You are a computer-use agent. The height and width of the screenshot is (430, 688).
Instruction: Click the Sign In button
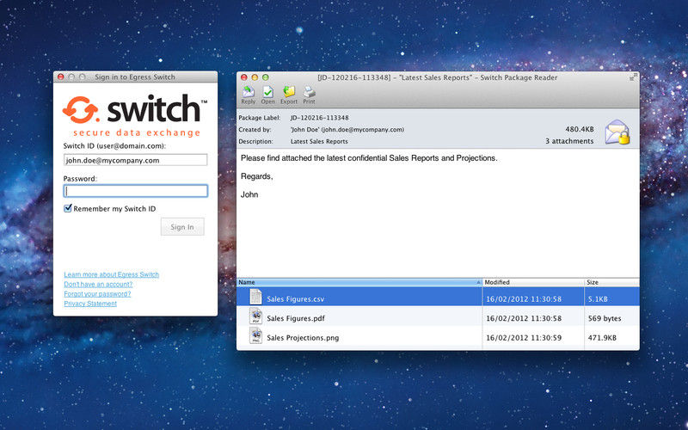tap(182, 227)
